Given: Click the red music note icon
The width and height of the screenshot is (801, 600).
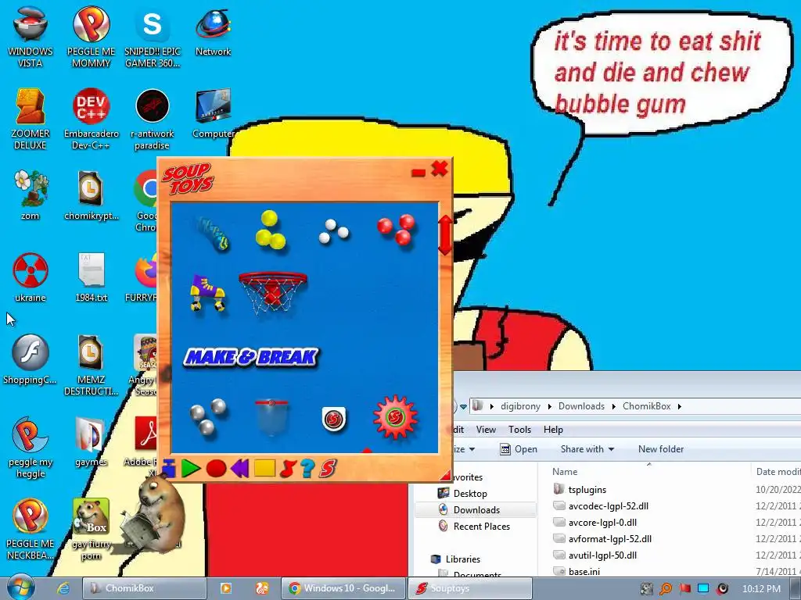Looking at the screenshot, I should 288,469.
